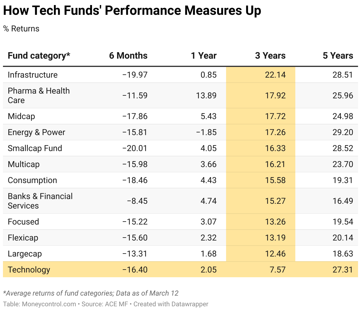Click the "5 Years" column header
The image size is (361, 311).
click(x=338, y=56)
